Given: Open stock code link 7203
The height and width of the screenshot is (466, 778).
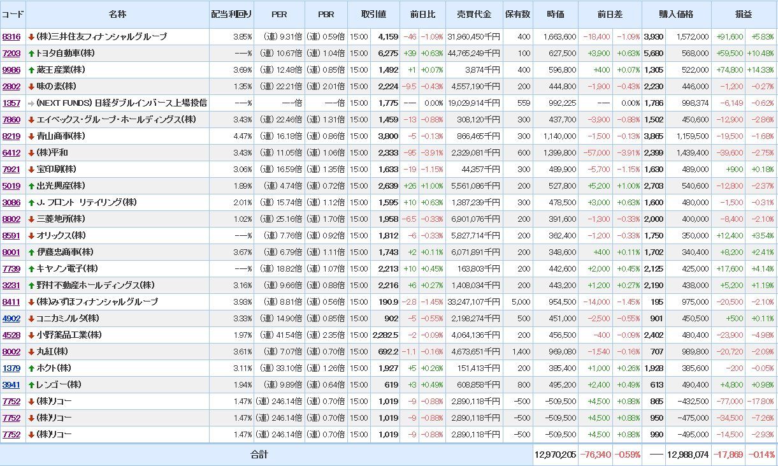Looking at the screenshot, I should click(11, 54).
